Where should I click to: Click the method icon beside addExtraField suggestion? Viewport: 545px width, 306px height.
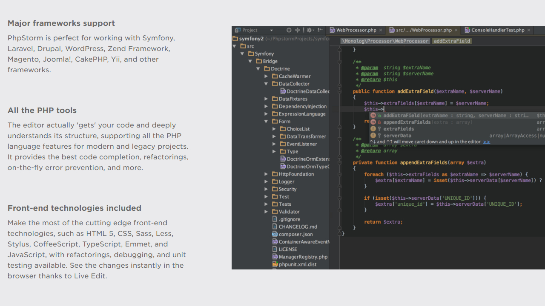pos(373,115)
